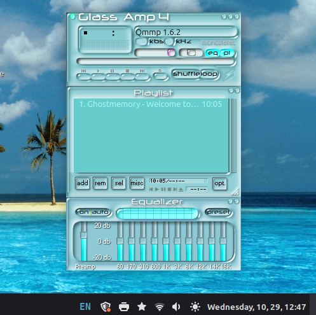This screenshot has width=316, height=315.
Task: Open the sel selection menu in playlist
Action: 119,183
